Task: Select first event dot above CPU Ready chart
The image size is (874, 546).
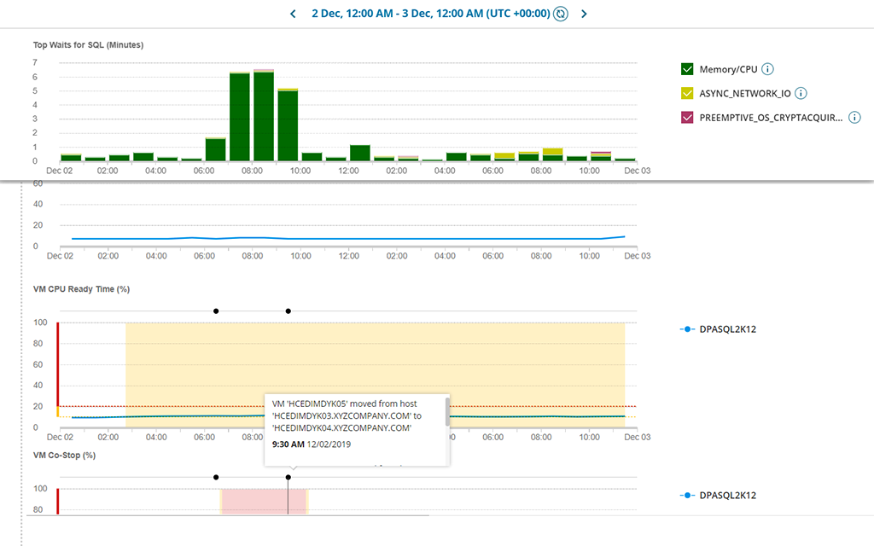Action: (216, 311)
